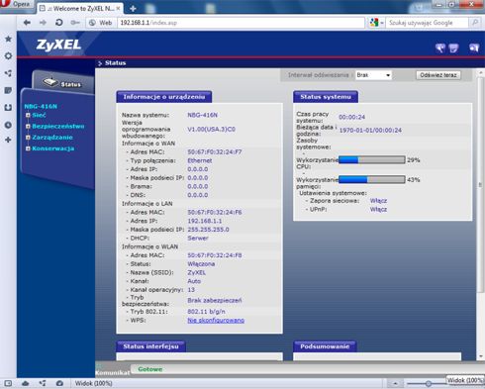Open the Sieć menu item
Image resolution: width=485 pixels, height=389 pixels.
tap(39, 115)
